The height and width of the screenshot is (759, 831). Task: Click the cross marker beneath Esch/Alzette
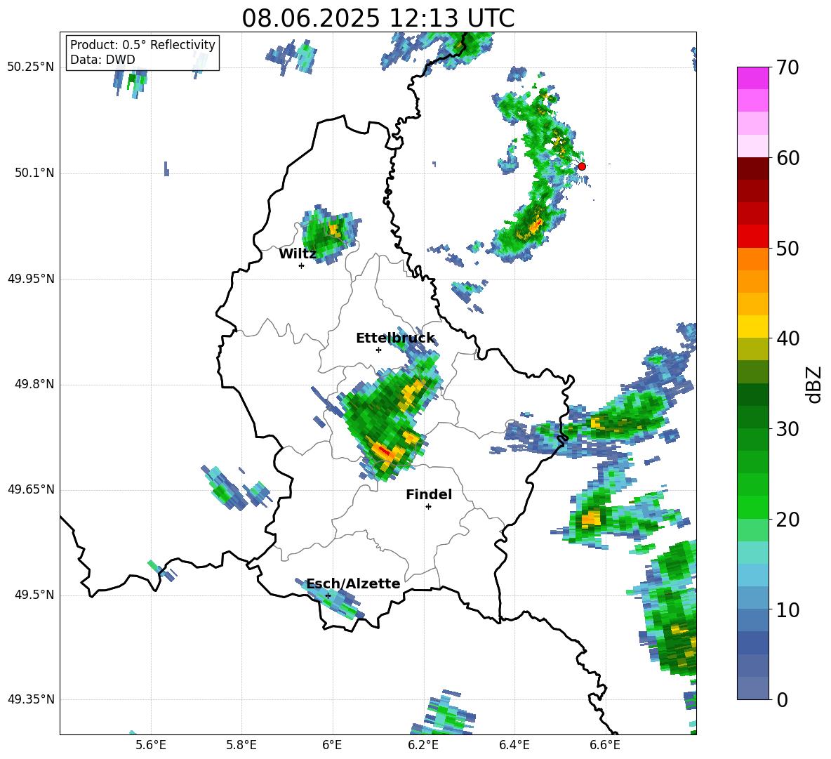(x=328, y=595)
